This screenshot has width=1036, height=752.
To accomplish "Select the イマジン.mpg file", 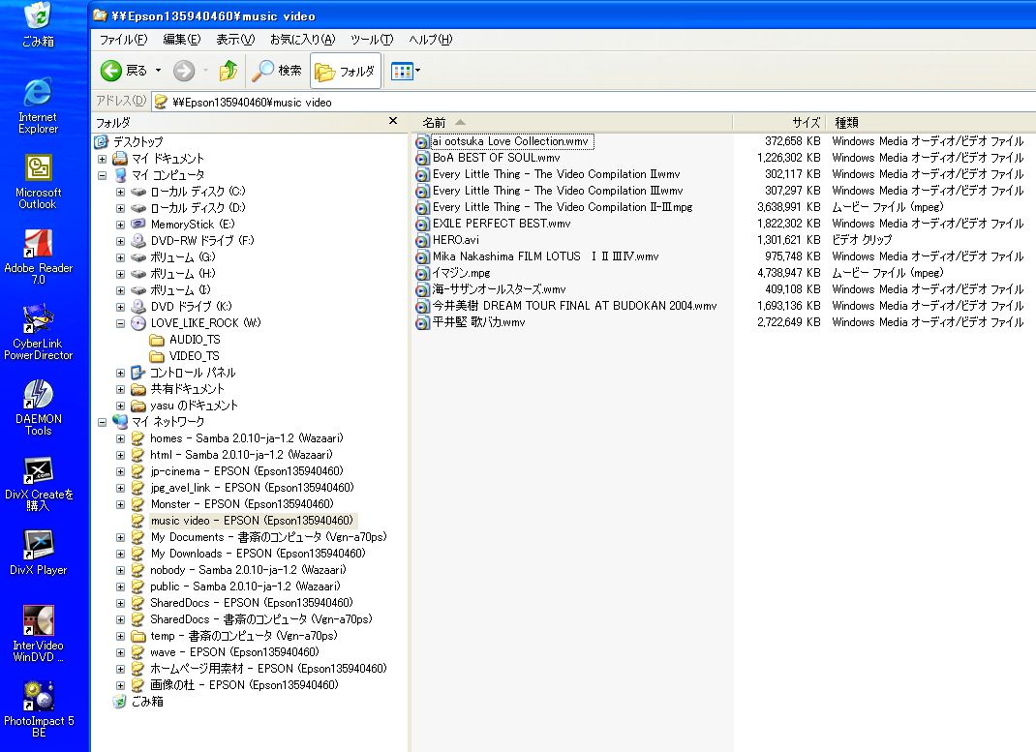I will click(461, 273).
